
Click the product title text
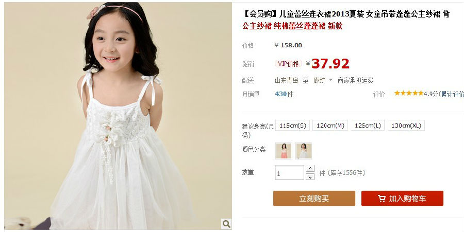click(346, 20)
